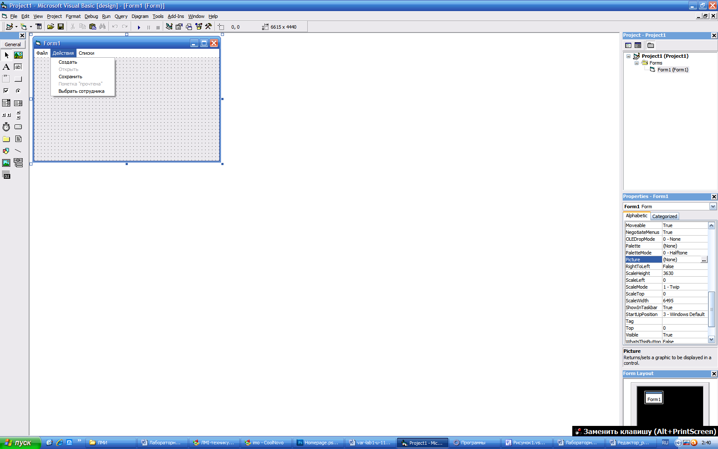The image size is (718, 449).
Task: Select the Timer control in the toolbox
Action: [6, 127]
